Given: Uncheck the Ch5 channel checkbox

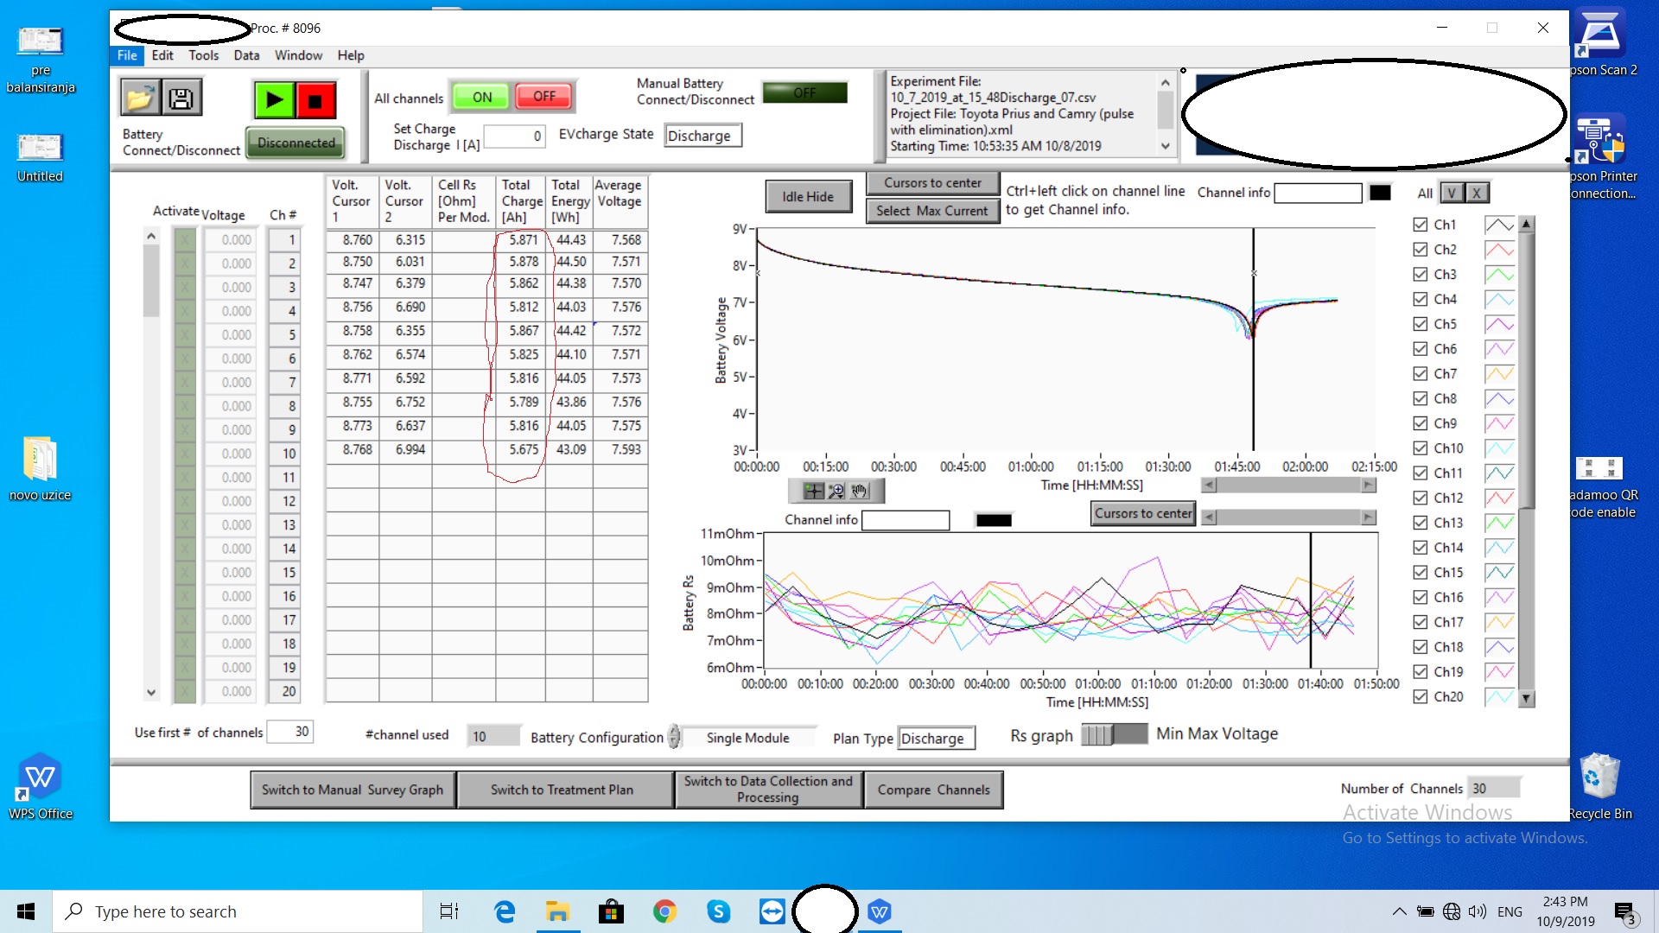Looking at the screenshot, I should point(1420,324).
